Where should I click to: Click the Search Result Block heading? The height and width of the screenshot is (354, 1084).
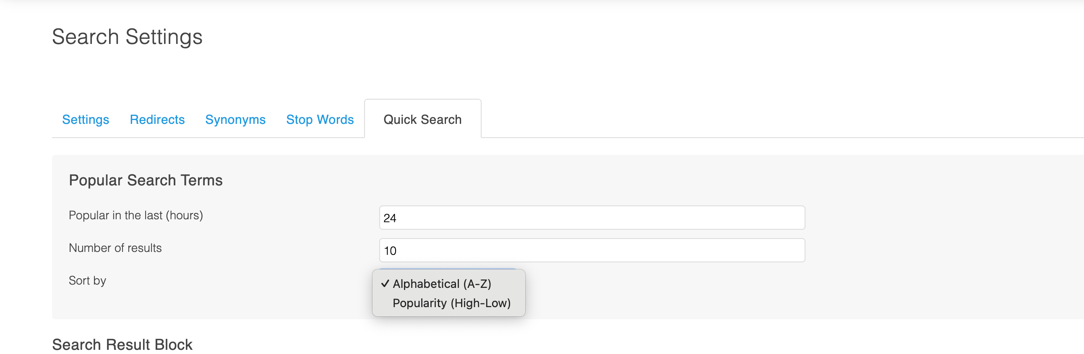point(122,345)
